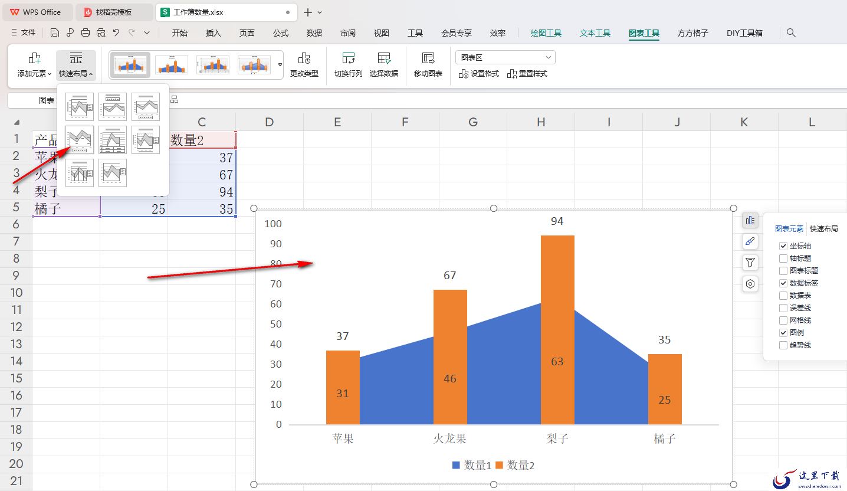The image size is (847, 491).
Task: Switch to the 数据 ribbon tab
Action: coord(314,33)
